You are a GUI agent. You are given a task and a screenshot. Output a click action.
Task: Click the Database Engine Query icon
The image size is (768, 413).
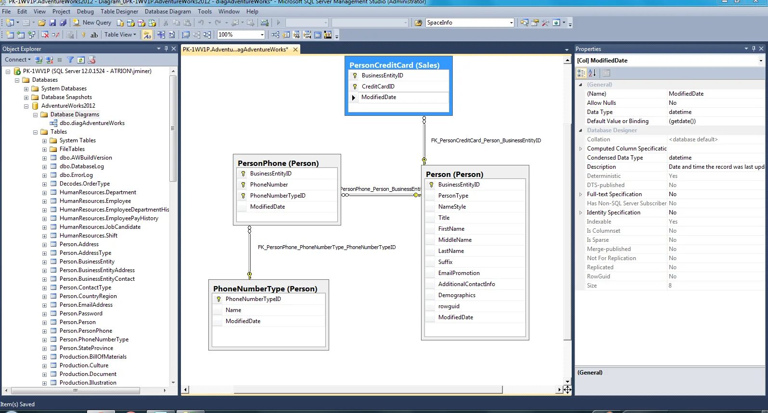(120, 23)
